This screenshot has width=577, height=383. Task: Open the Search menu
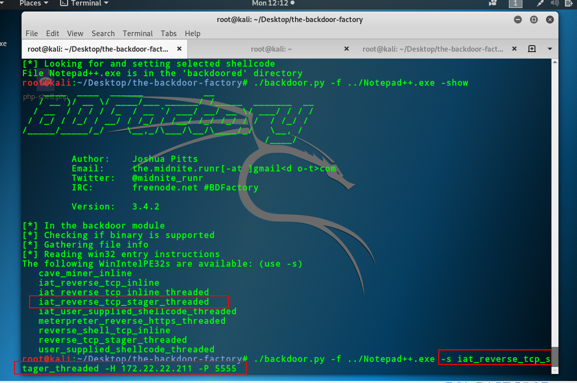(x=103, y=34)
